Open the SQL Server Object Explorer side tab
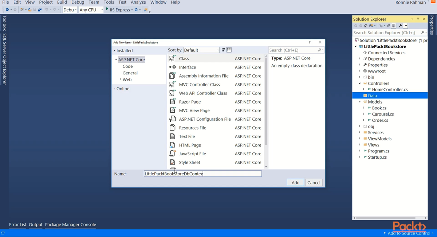 coord(4,59)
